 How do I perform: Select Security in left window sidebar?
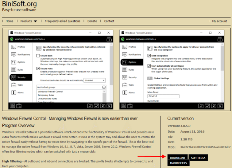coord(21,77)
